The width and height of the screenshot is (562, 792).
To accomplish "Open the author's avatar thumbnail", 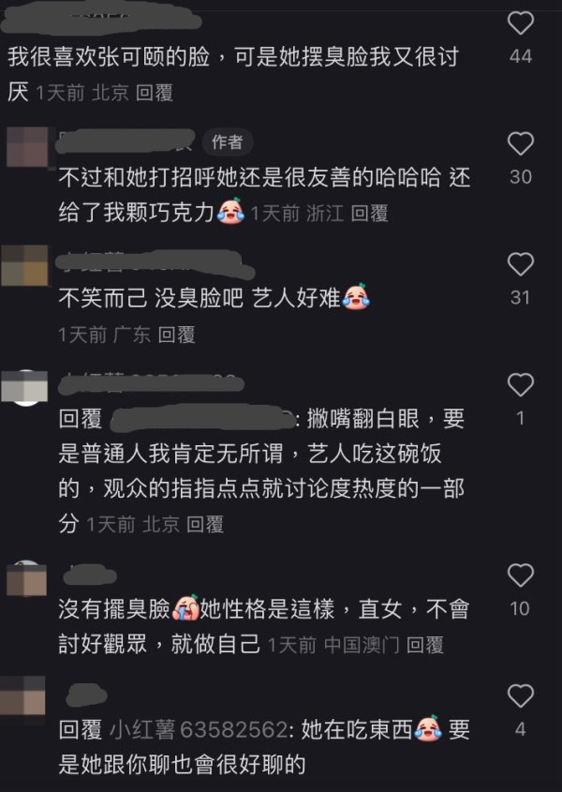I will pyautogui.click(x=27, y=147).
